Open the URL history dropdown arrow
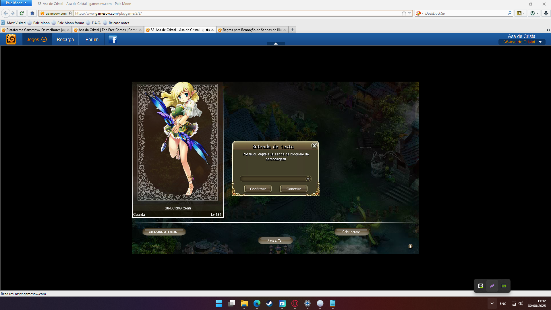The width and height of the screenshot is (551, 310). coord(410,13)
